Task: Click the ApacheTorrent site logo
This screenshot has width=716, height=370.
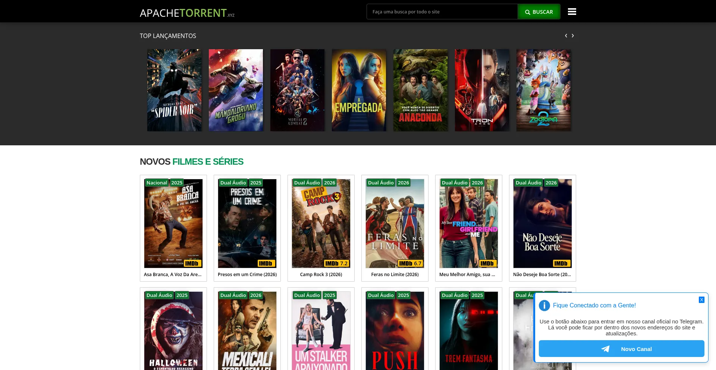Action: click(x=187, y=13)
